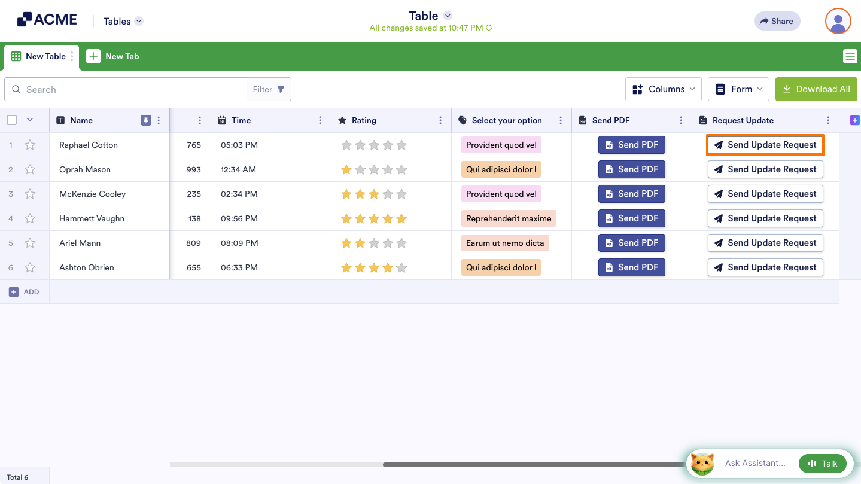Send Update Request for McKenzie Cooley
The width and height of the screenshot is (861, 484).
(765, 194)
